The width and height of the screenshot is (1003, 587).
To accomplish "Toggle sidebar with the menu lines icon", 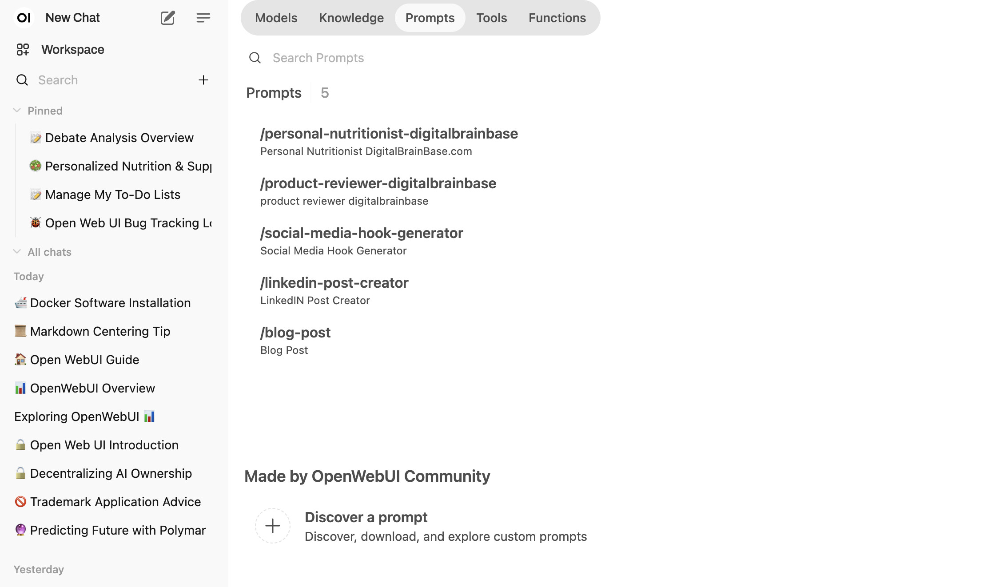I will (x=203, y=18).
